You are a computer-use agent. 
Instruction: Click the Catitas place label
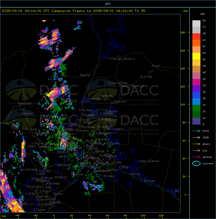(135, 174)
